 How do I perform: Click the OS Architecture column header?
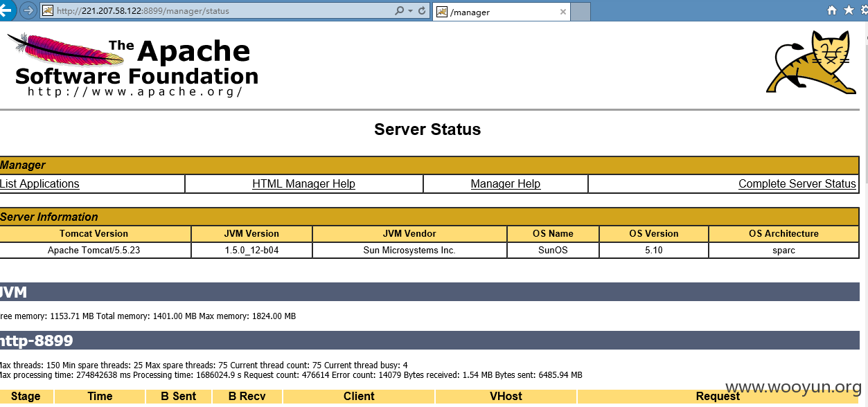784,233
